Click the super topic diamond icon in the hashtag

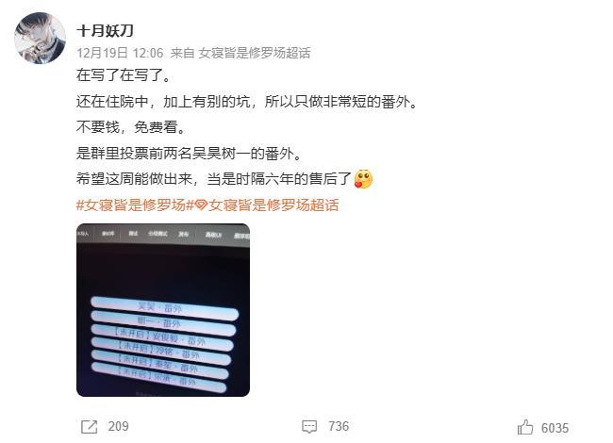(201, 205)
